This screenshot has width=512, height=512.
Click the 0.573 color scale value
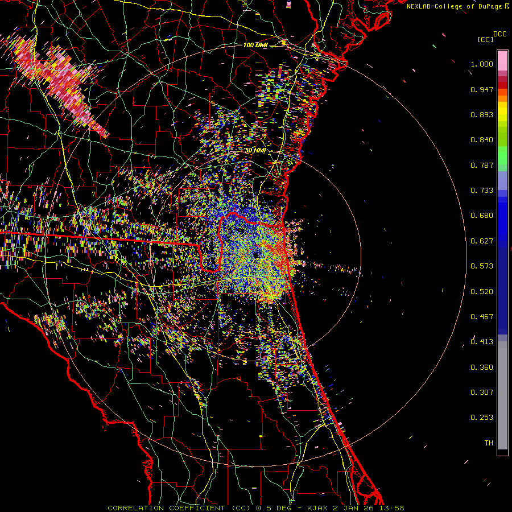coord(482,266)
